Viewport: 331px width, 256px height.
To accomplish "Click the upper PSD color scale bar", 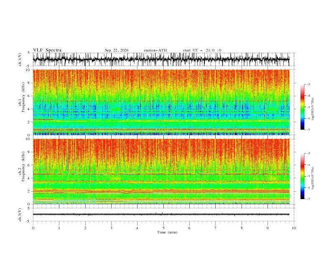I will click(x=302, y=107).
